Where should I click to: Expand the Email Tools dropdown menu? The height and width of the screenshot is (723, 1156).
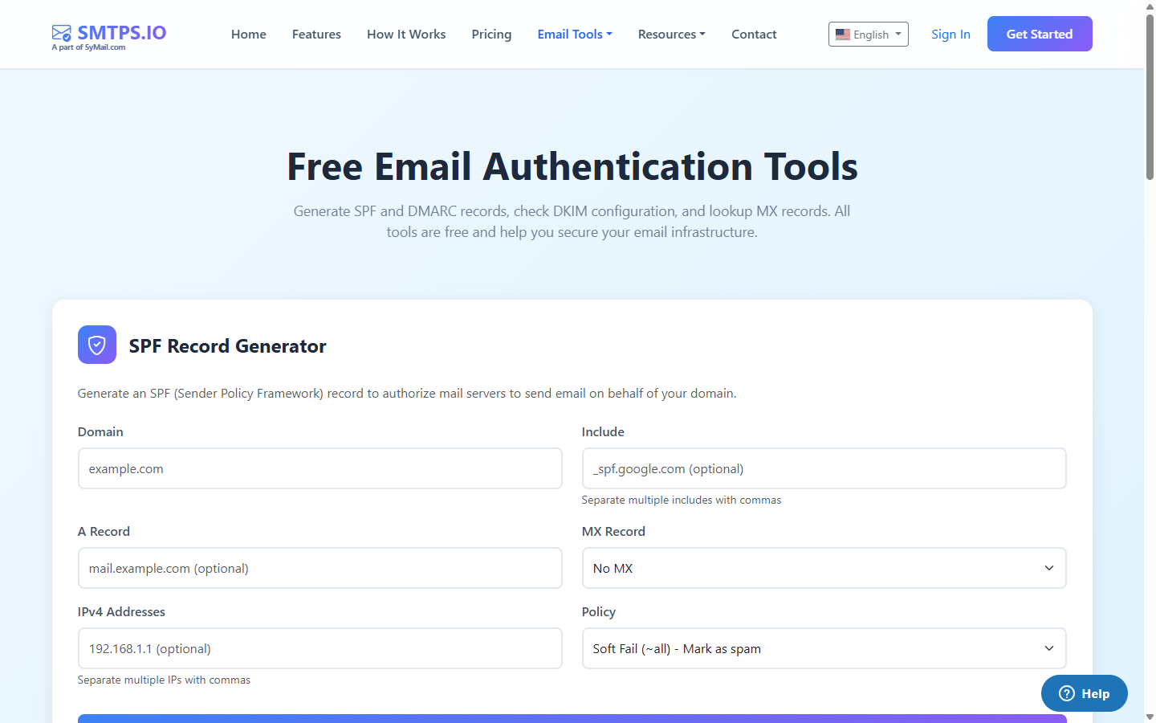tap(575, 34)
